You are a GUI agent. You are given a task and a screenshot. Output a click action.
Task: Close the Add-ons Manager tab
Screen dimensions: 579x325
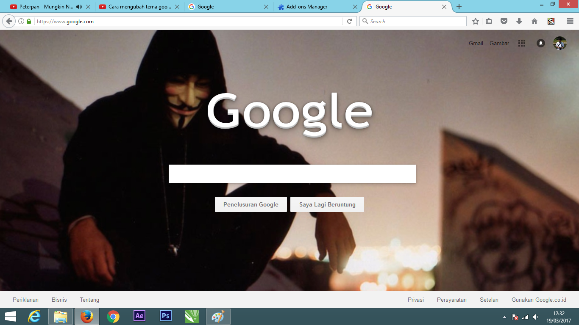[355, 7]
